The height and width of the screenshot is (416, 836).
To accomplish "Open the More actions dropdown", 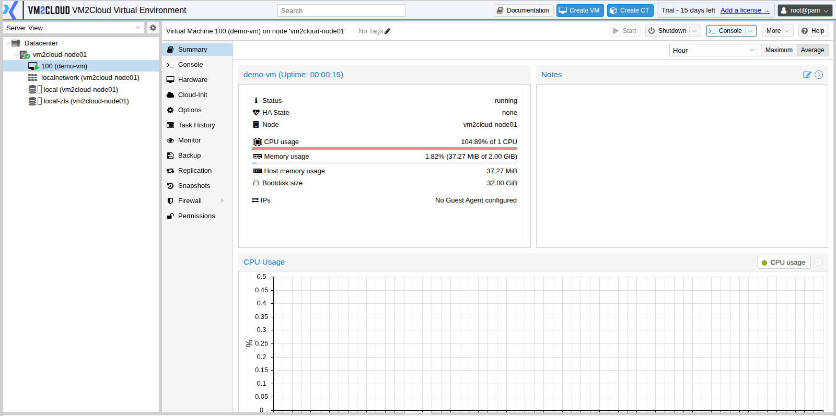I will pos(777,31).
